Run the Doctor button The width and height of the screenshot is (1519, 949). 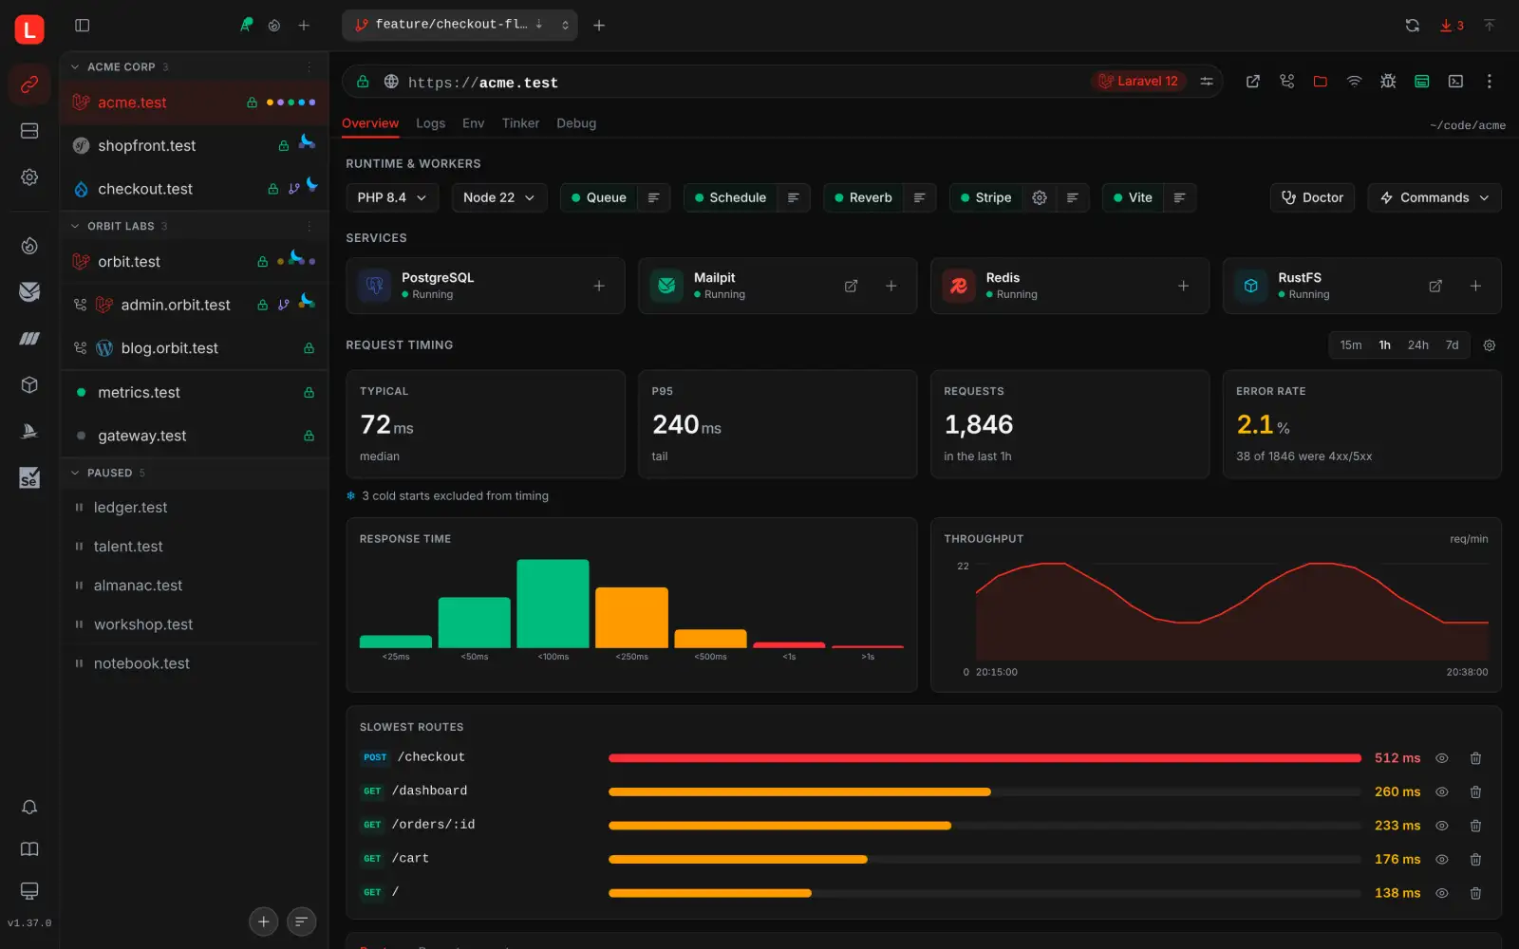pyautogui.click(x=1312, y=197)
